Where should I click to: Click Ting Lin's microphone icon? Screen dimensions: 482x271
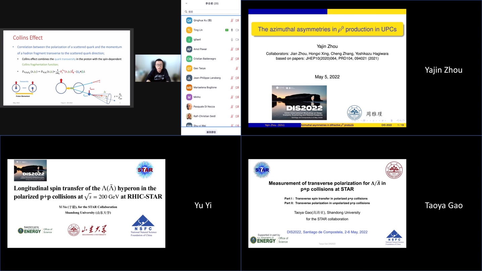pyautogui.click(x=232, y=30)
